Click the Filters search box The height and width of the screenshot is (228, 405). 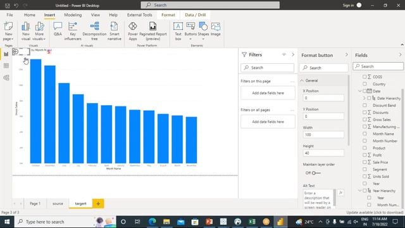coord(267,68)
